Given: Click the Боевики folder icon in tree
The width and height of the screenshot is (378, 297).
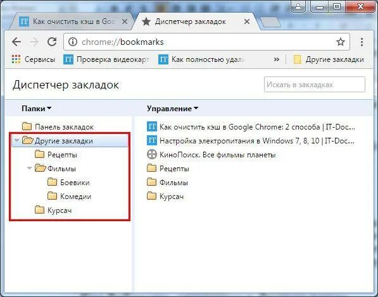Looking at the screenshot, I should [x=52, y=182].
